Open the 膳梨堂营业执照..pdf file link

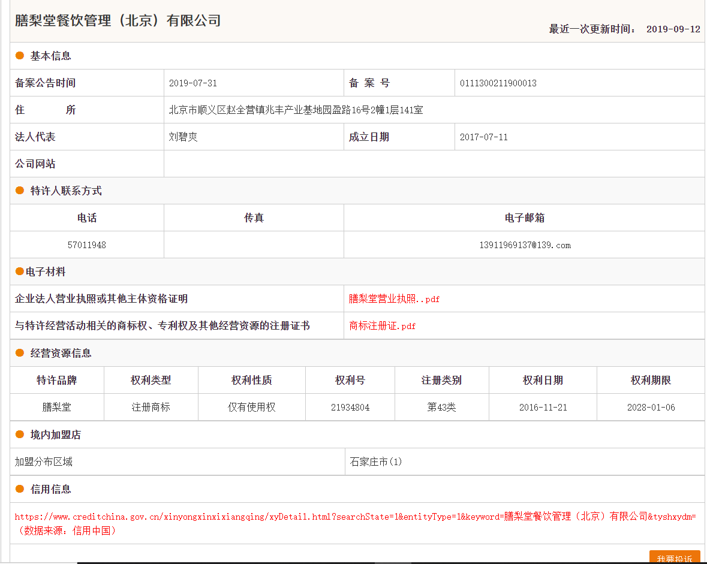pyautogui.click(x=394, y=299)
